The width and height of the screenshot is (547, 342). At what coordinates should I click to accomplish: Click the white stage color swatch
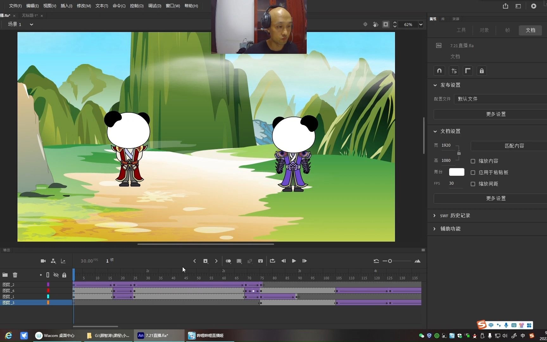click(x=456, y=172)
